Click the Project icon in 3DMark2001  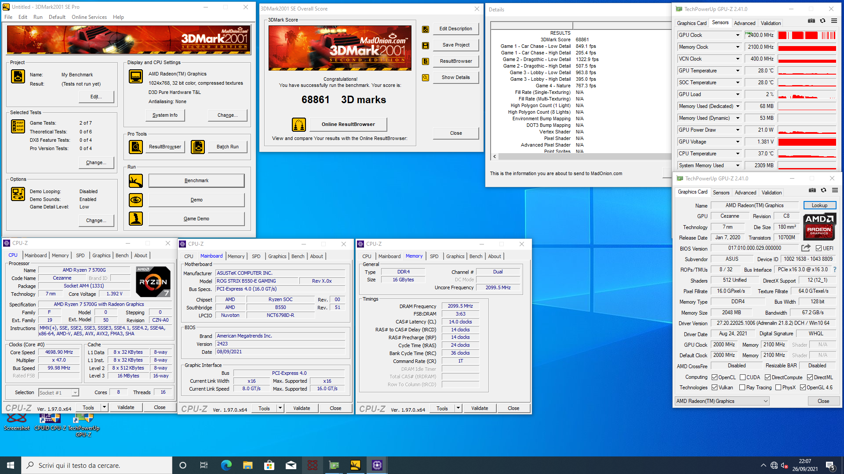click(18, 76)
